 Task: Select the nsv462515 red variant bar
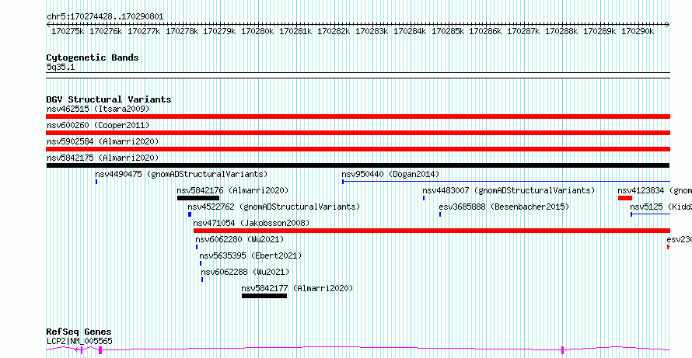pos(358,116)
